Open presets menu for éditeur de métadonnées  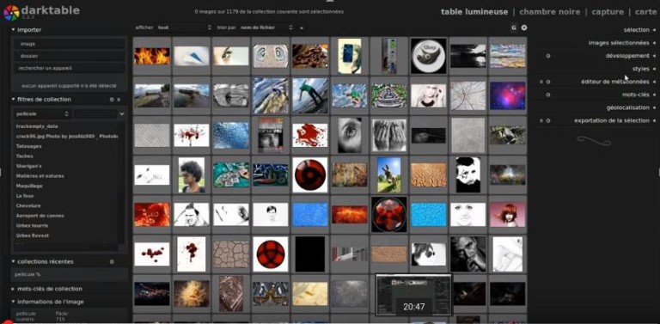[541, 82]
